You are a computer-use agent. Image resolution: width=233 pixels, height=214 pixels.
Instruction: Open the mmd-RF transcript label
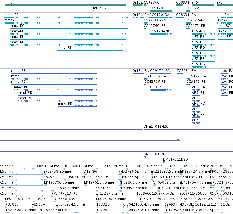pos(11,15)
